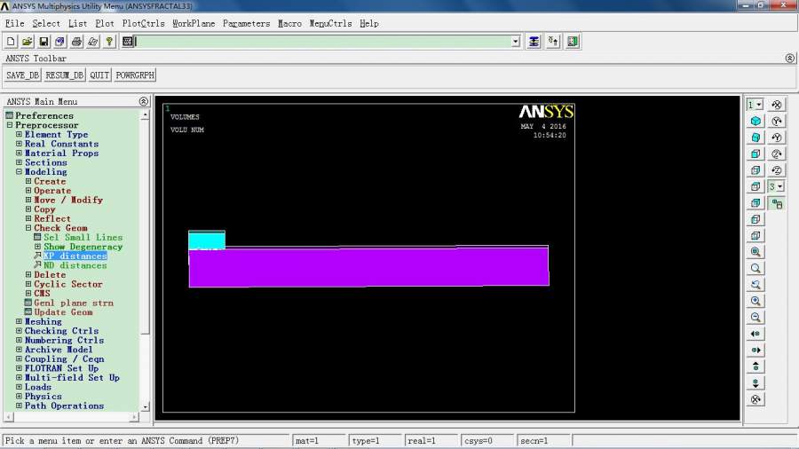The height and width of the screenshot is (449, 799).
Task: Open the Select menu
Action: [46, 23]
